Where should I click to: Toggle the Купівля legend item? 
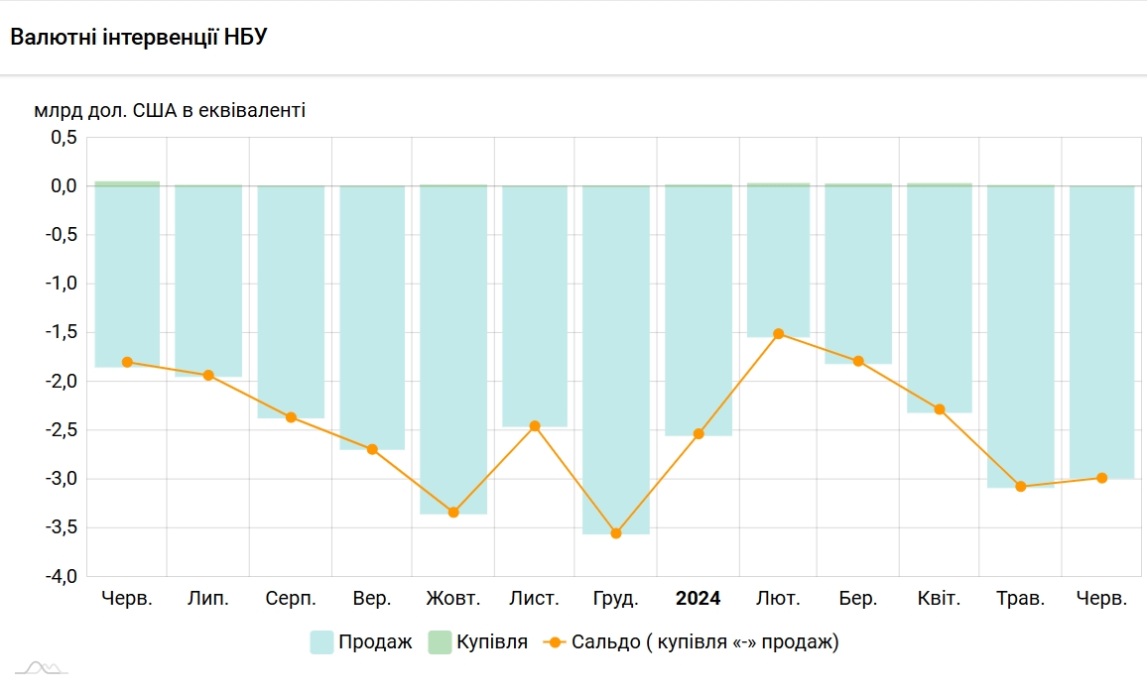[x=477, y=641]
